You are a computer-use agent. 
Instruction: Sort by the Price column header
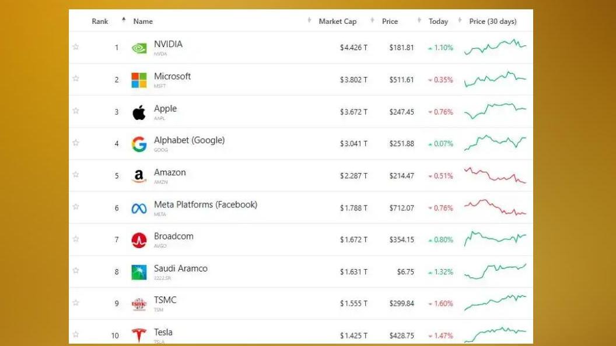pyautogui.click(x=390, y=22)
